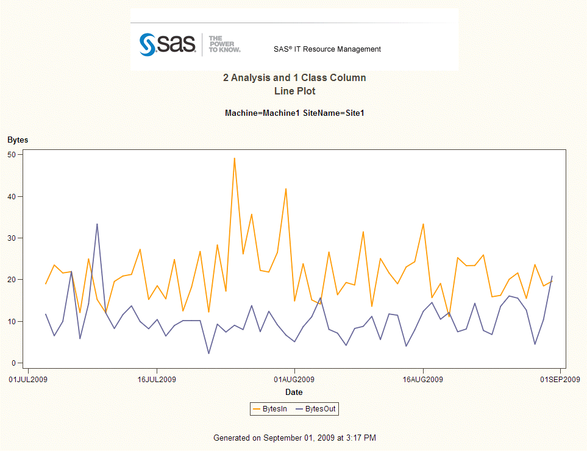Click the tallest purple BytesOut spike near 33
The image size is (587, 451).
click(x=97, y=224)
